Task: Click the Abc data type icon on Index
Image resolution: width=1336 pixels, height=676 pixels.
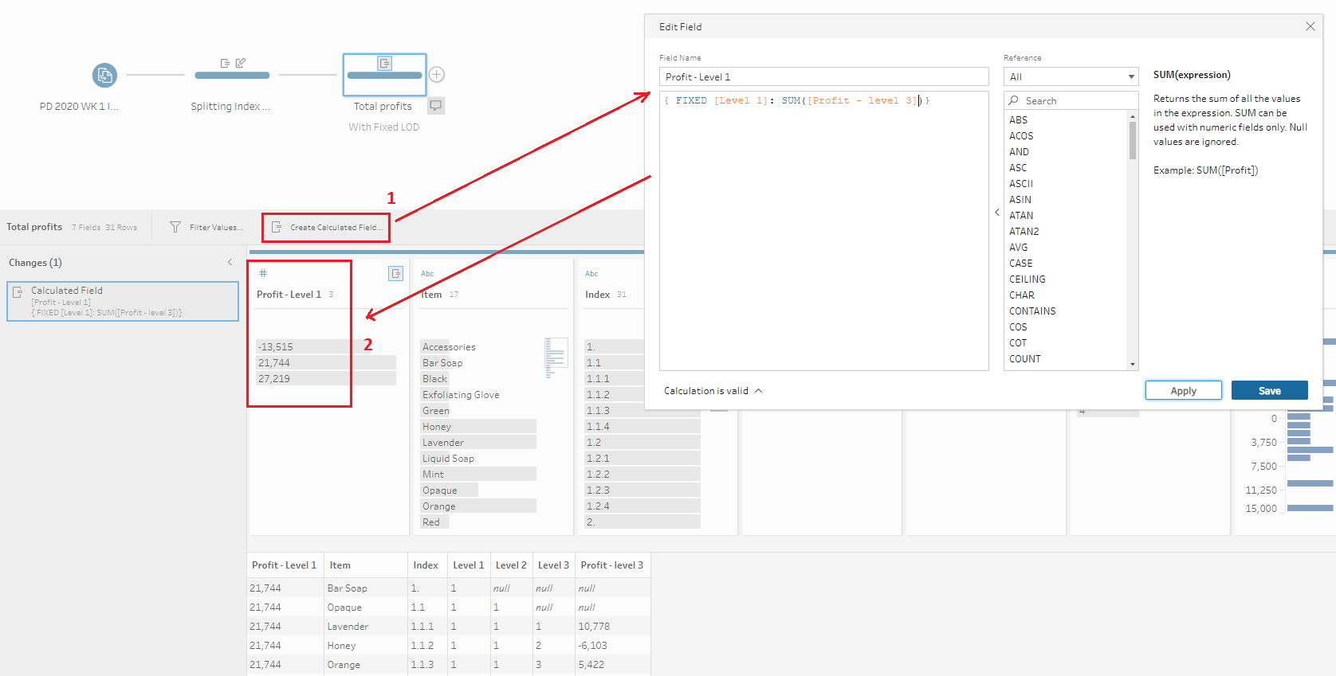Action: 591,274
